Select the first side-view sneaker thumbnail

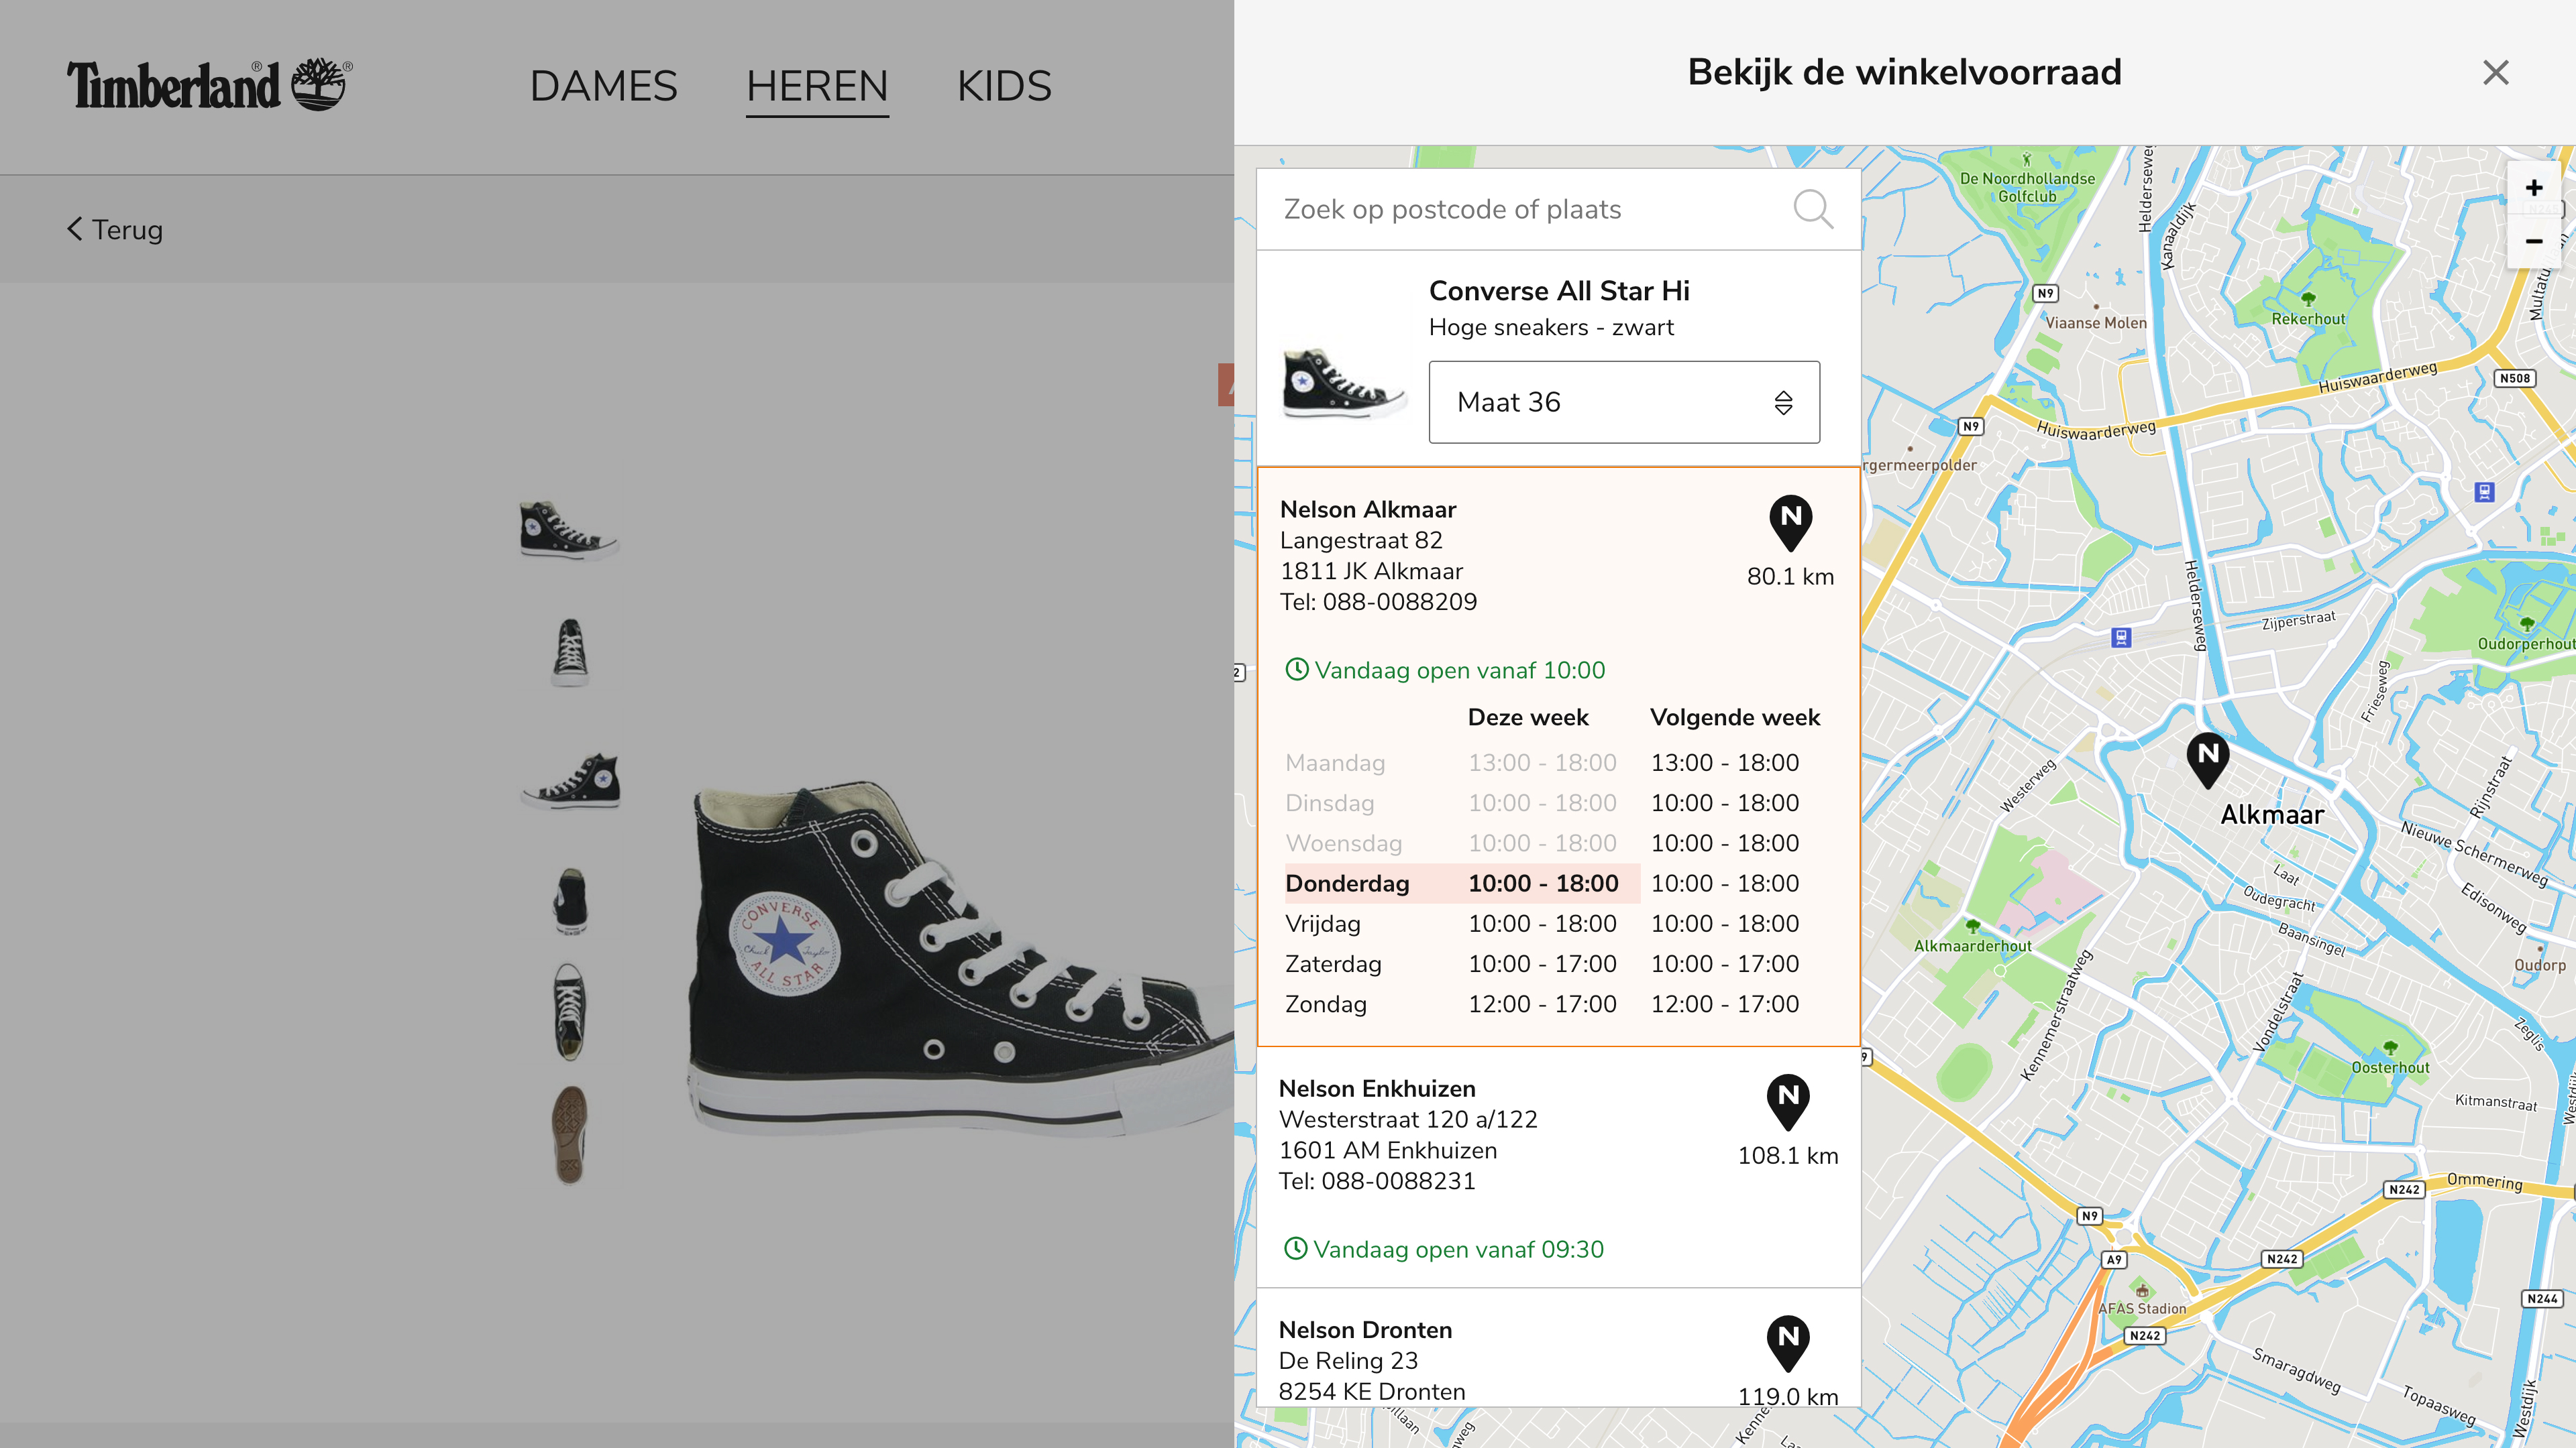(x=569, y=529)
